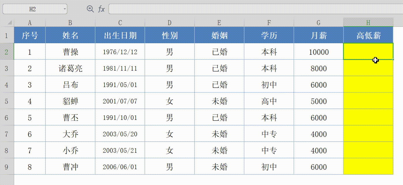This screenshot has width=403, height=185.
Task: Select row 1 header
Action: (7, 35)
